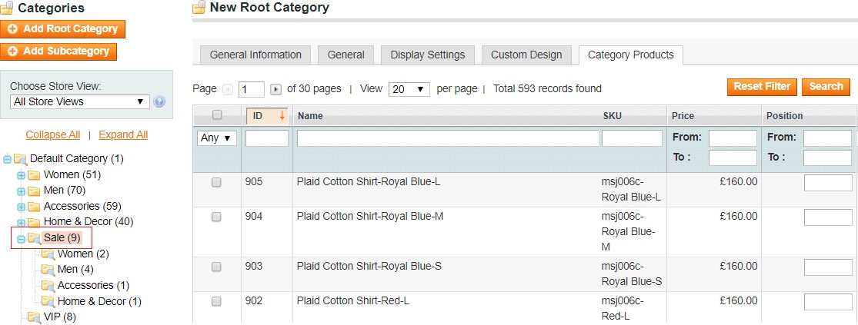Click the Accessories category folder icon
Image resolution: width=858 pixels, height=325 pixels.
tap(34, 207)
